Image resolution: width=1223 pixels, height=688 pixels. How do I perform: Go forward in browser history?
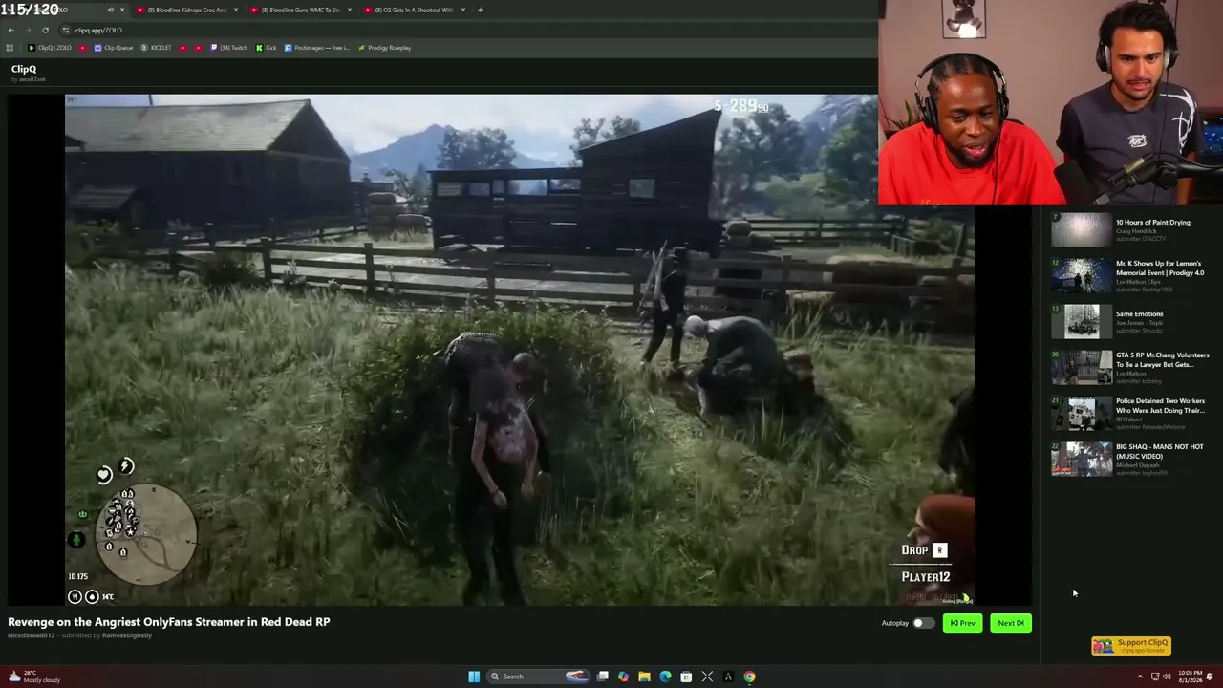point(28,30)
